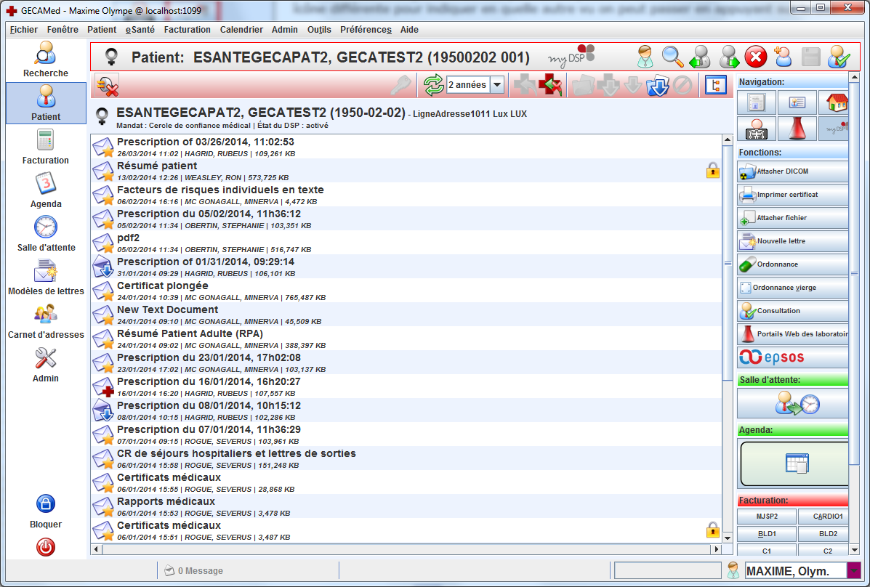
Task: Open the Facturation calculator module
Action: click(45, 146)
